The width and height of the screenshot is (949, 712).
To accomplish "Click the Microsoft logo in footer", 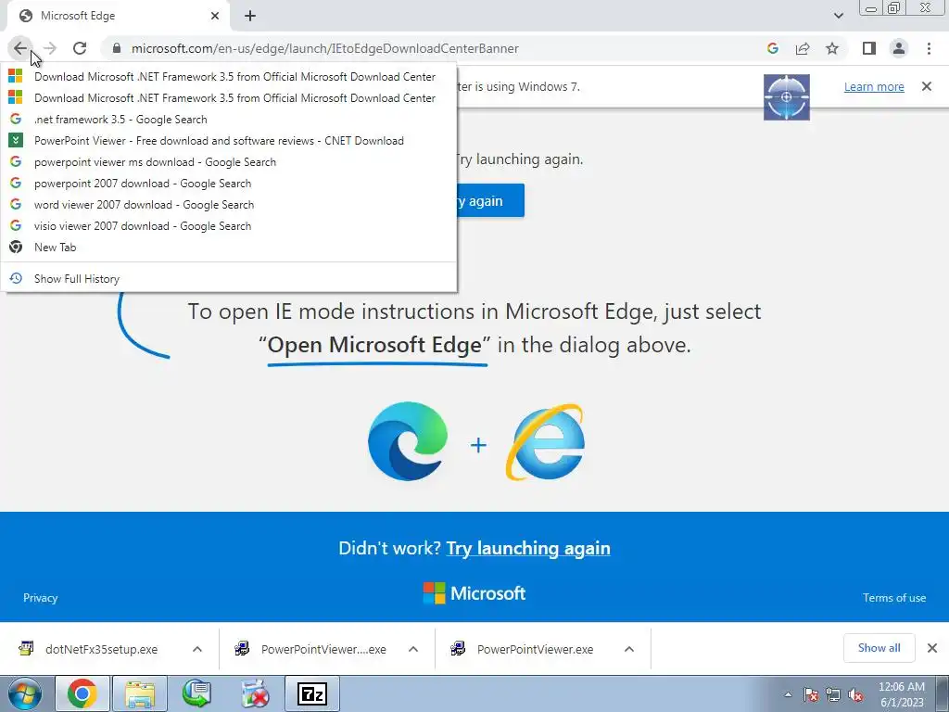I will pyautogui.click(x=474, y=593).
